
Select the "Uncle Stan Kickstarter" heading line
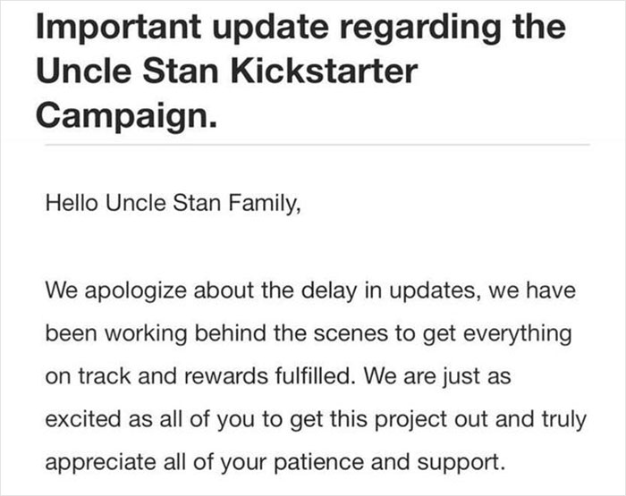coord(227,71)
